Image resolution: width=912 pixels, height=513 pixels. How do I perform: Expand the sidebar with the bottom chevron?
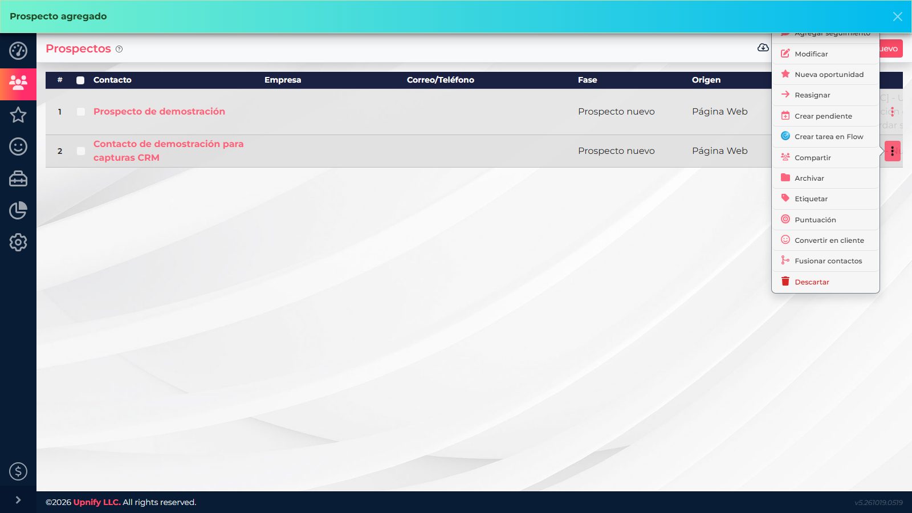[x=18, y=500]
